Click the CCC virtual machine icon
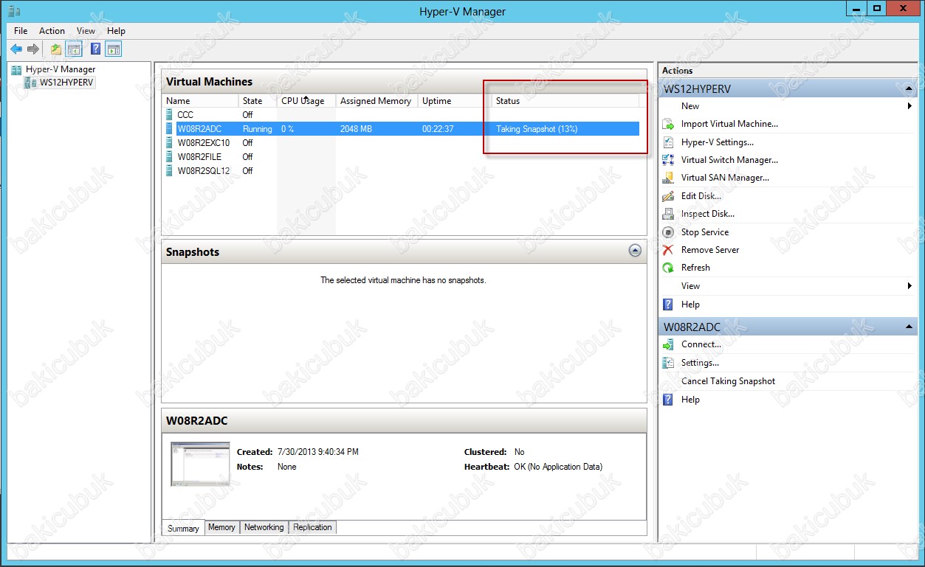Image resolution: width=925 pixels, height=567 pixels. pos(170,114)
